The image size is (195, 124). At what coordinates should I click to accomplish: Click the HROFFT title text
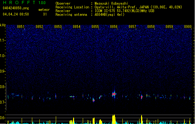tap(19, 2)
